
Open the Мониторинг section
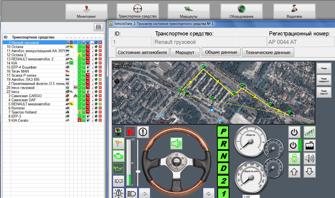click(86, 11)
